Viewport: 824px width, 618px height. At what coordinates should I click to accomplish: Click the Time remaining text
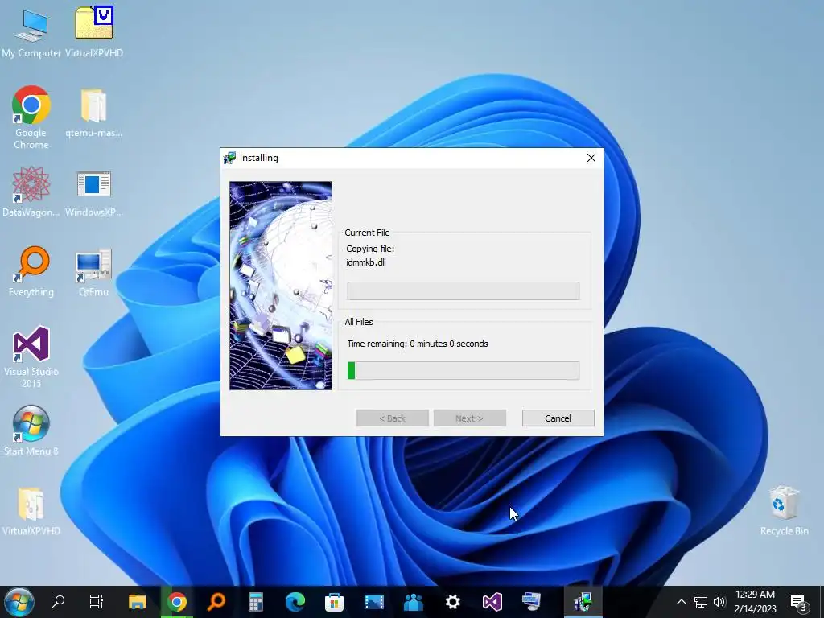pos(418,344)
